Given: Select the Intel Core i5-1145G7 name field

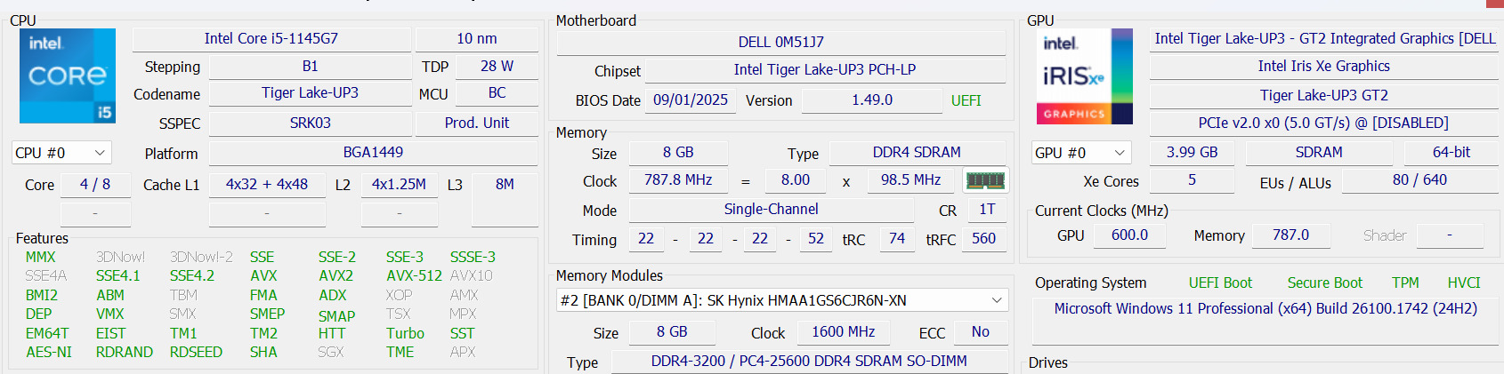Looking at the screenshot, I should tap(271, 38).
